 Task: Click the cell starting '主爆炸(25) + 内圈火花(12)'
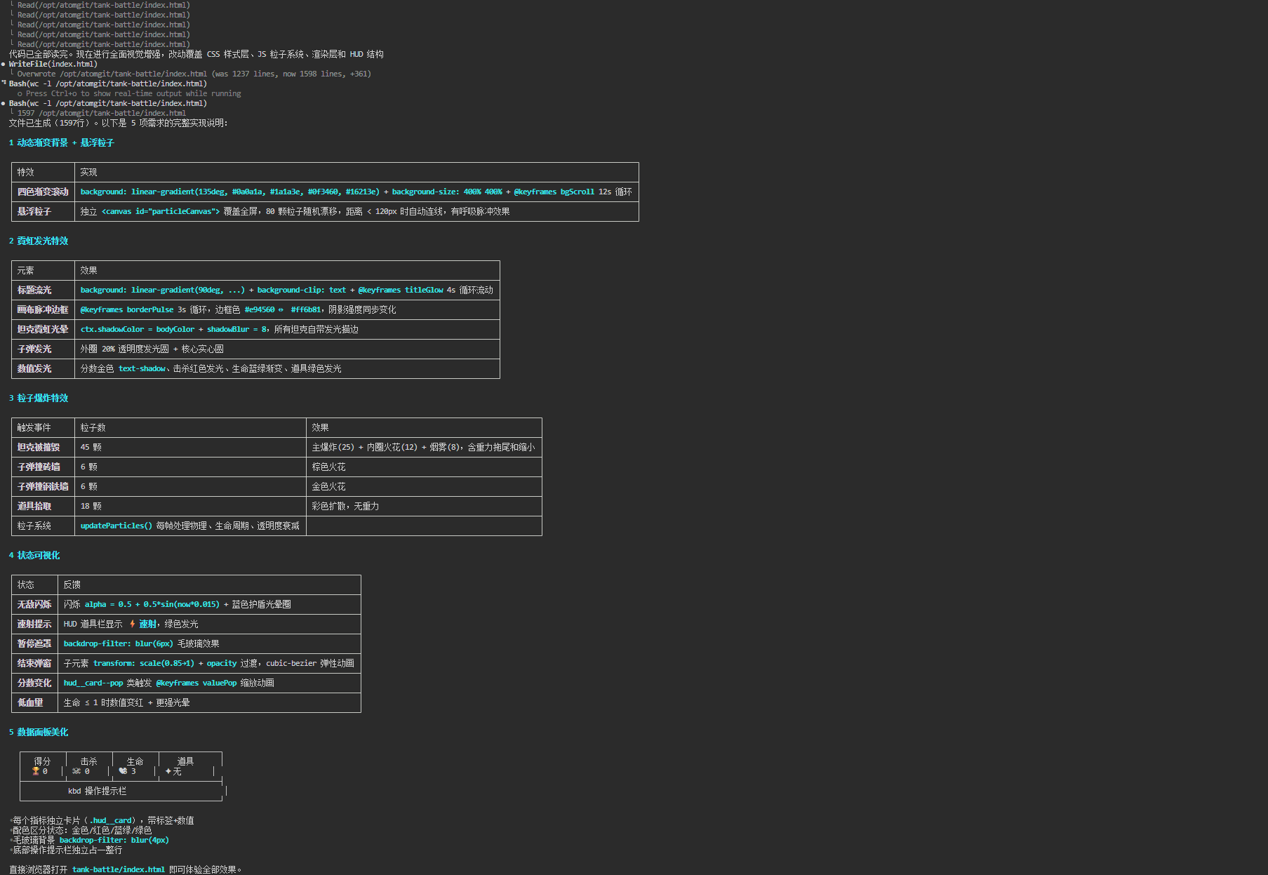click(424, 447)
